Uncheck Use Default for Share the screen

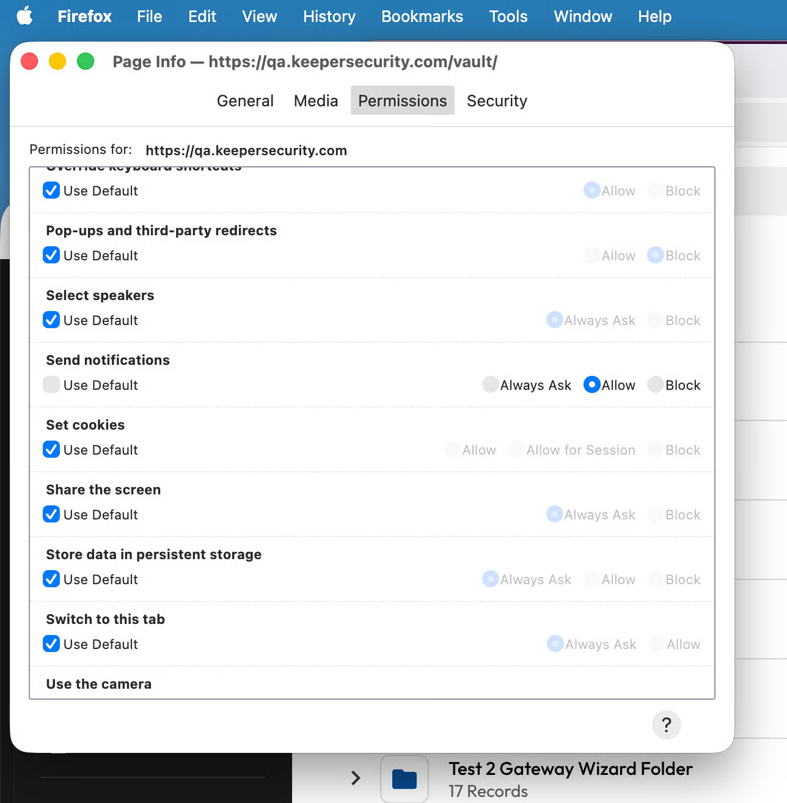tap(52, 515)
